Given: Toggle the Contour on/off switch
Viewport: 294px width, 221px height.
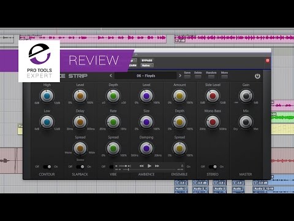Looking at the screenshot, I should click(47, 167).
